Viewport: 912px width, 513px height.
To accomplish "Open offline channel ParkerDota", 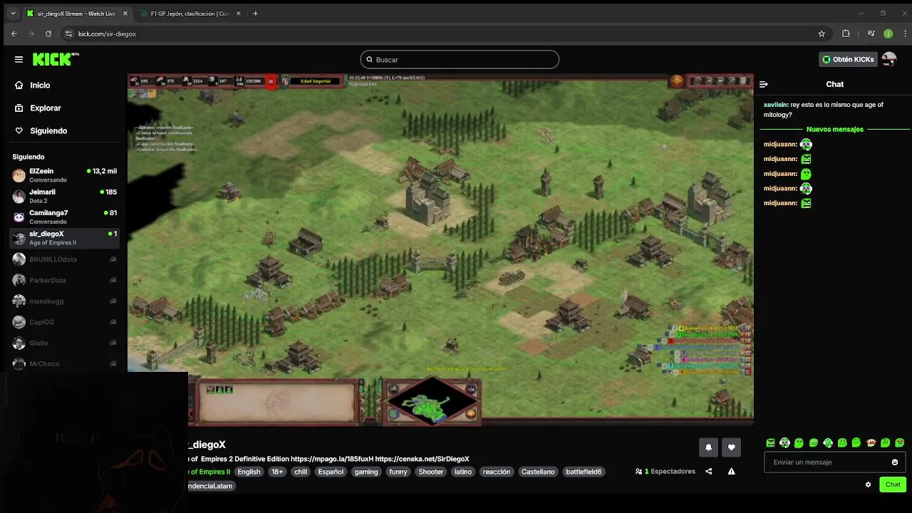I will [x=64, y=280].
